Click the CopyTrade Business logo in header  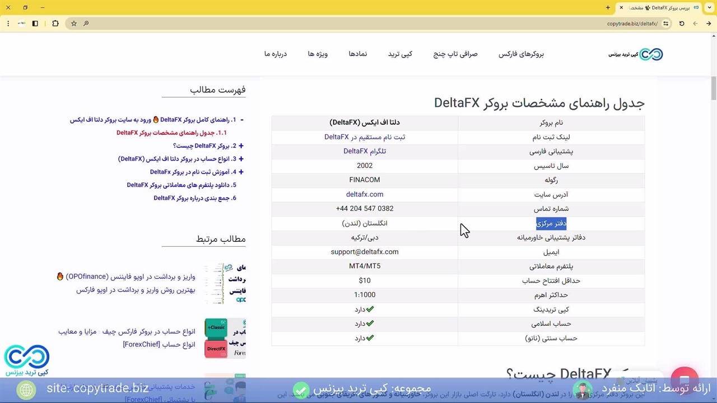636,54
